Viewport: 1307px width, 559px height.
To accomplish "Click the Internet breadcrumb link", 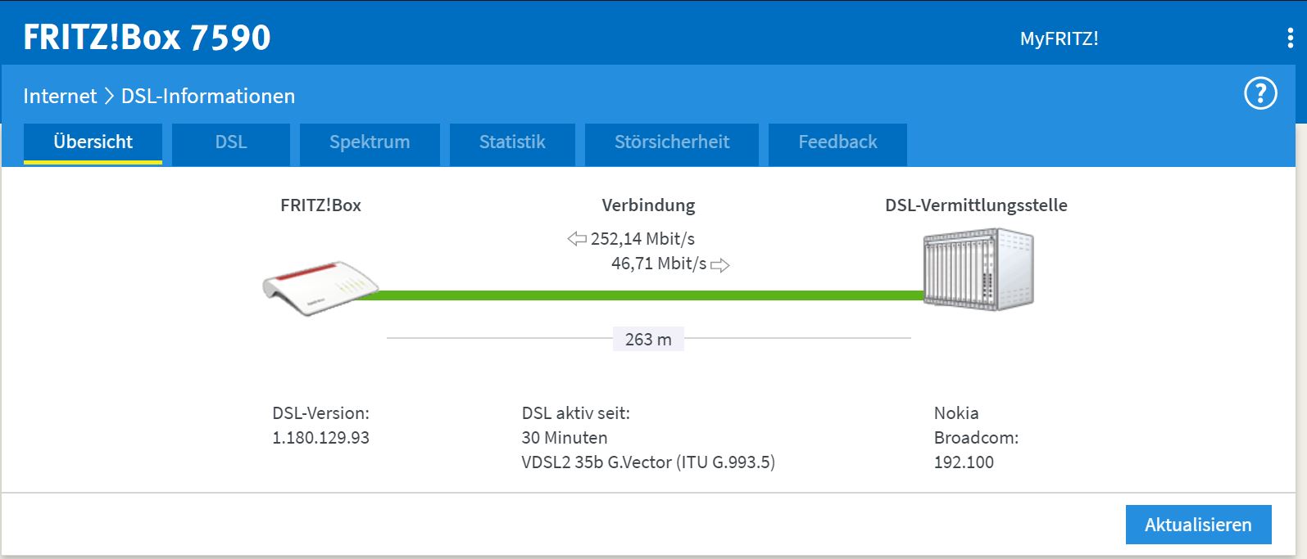I will pyautogui.click(x=60, y=97).
